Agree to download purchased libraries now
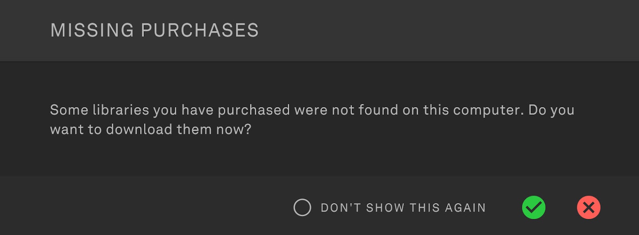 534,208
